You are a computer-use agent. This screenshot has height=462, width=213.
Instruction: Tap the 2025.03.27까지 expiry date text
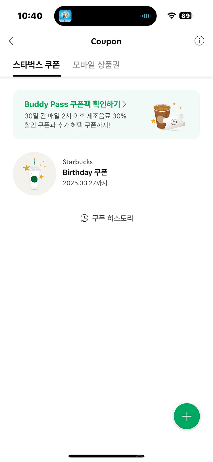coord(85,183)
